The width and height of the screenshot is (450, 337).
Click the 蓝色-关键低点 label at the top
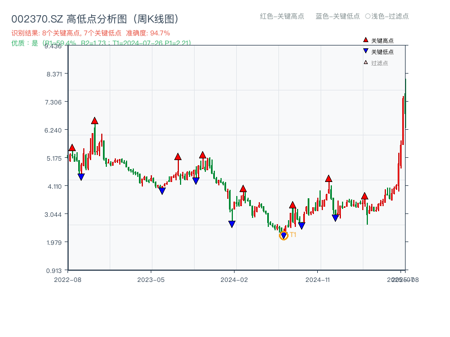pyautogui.click(x=337, y=16)
